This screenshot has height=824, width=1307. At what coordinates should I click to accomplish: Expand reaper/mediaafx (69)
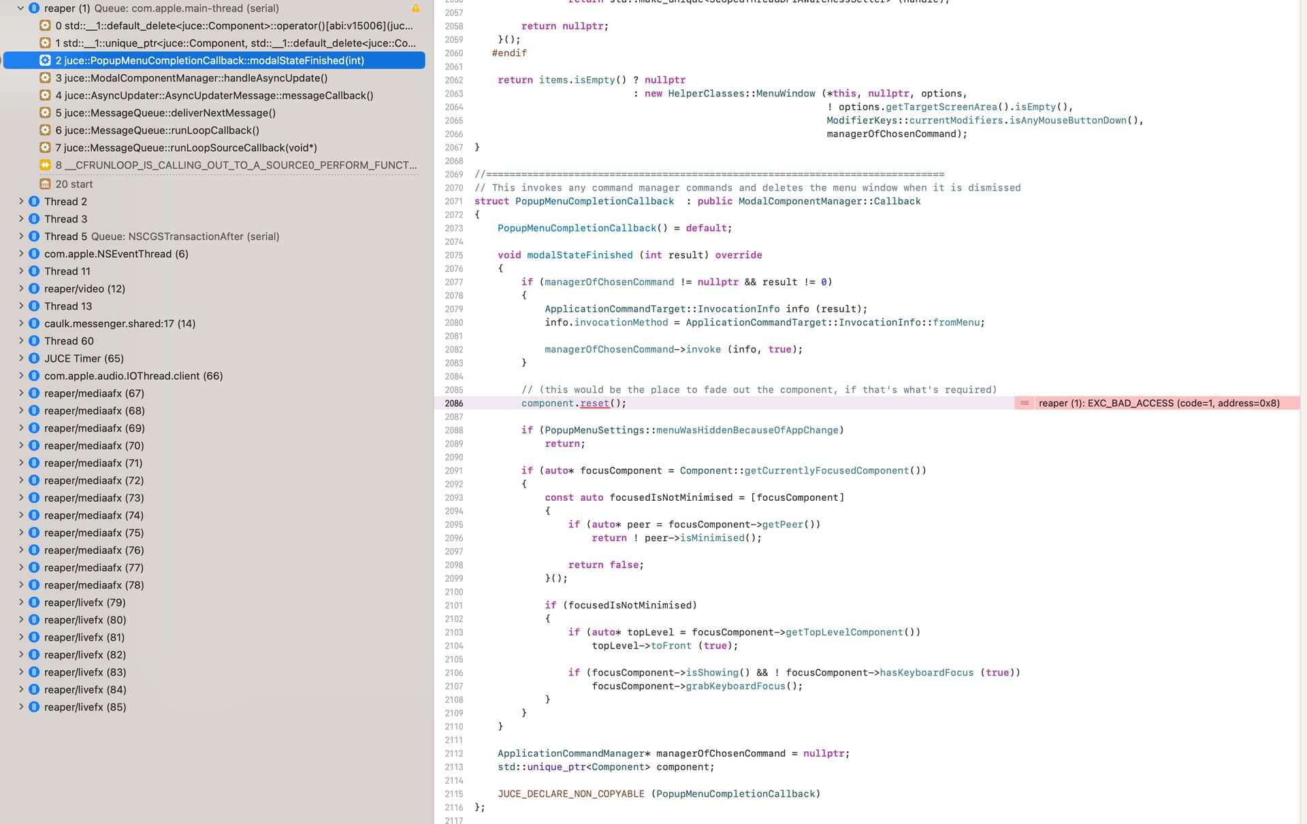[x=20, y=428]
